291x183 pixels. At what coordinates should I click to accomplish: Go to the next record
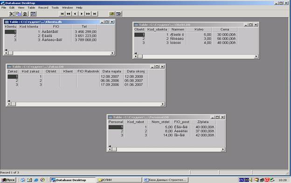(x=82, y=14)
